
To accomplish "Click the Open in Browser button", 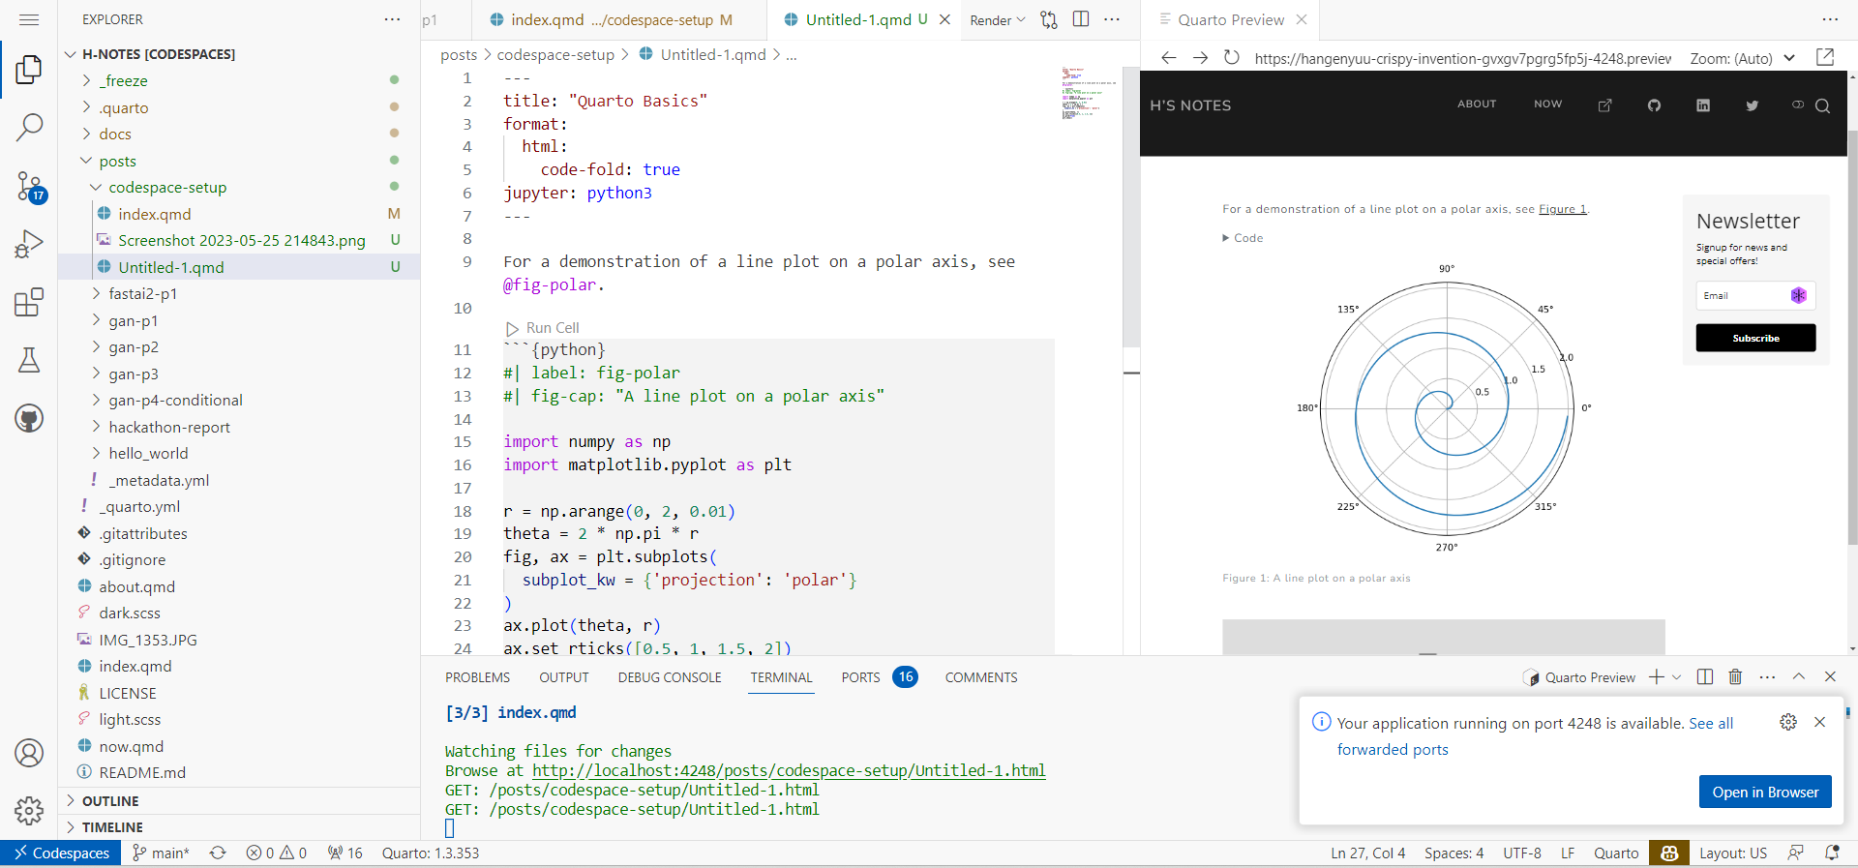I will click(x=1765, y=792).
